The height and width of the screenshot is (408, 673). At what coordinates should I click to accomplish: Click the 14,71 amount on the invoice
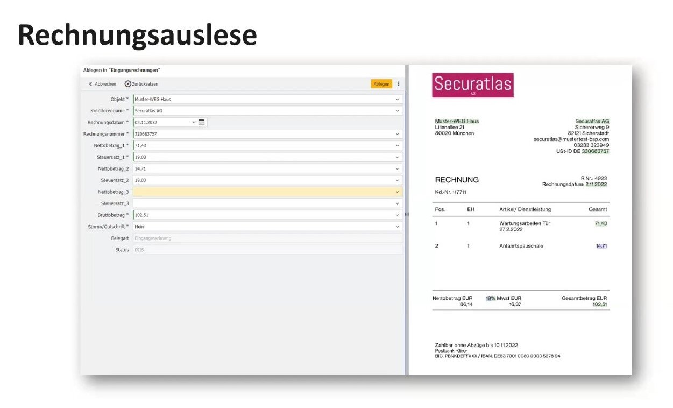coord(601,246)
